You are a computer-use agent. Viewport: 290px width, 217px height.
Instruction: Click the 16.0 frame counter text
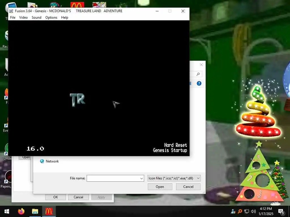pyautogui.click(x=35, y=149)
